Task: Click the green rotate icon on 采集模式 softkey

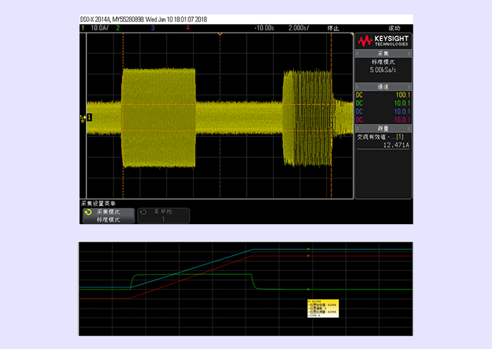Action: click(88, 213)
